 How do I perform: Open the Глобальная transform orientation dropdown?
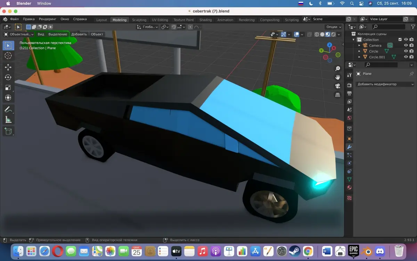coord(147,27)
